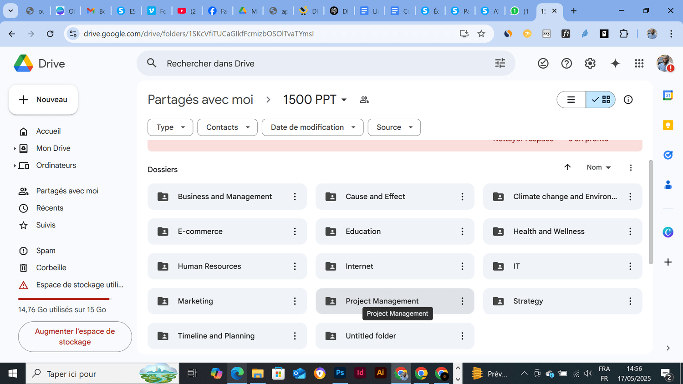Open Contacts in the side panel
The width and height of the screenshot is (683, 384).
(668, 185)
